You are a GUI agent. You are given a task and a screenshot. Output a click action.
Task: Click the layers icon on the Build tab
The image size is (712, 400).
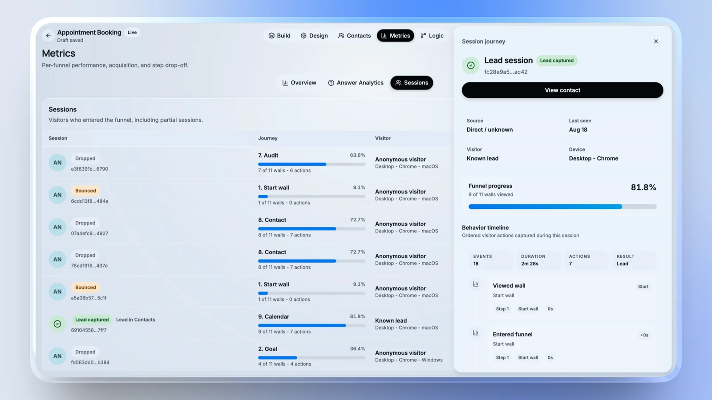point(271,36)
